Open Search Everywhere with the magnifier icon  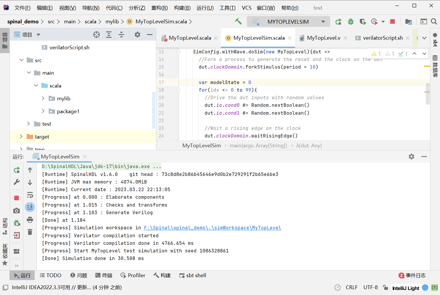click(434, 21)
